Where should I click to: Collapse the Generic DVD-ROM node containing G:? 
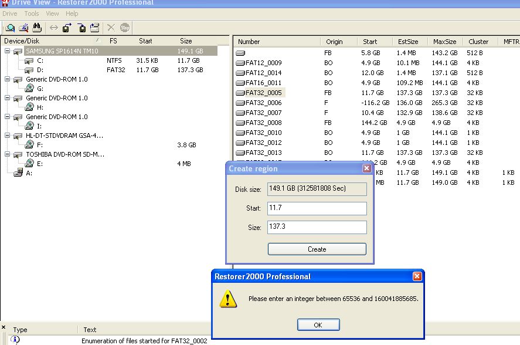click(x=7, y=79)
